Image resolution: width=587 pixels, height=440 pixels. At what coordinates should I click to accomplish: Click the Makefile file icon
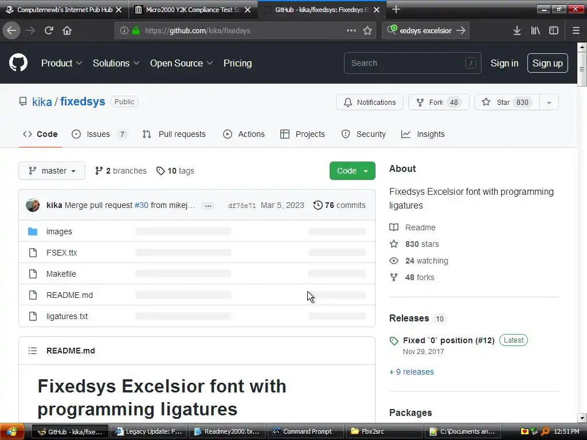(x=33, y=274)
